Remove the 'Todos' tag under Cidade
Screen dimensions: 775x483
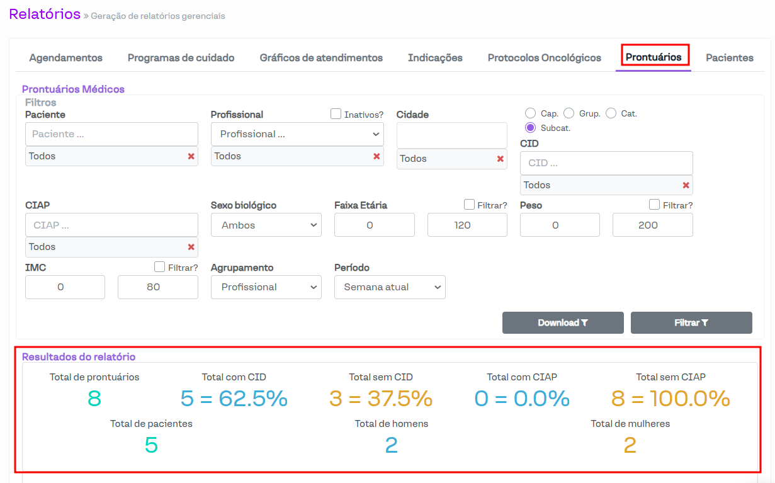[501, 159]
